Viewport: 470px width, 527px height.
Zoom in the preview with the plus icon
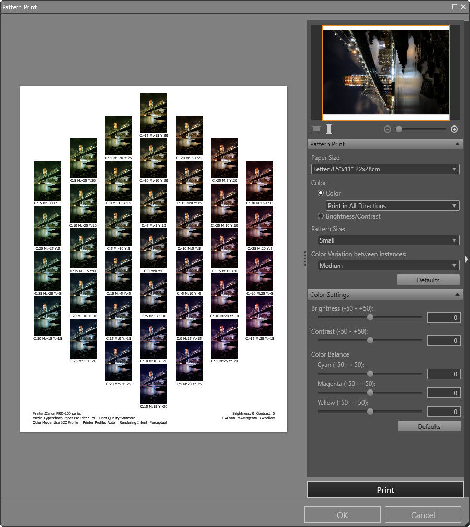[x=454, y=129]
